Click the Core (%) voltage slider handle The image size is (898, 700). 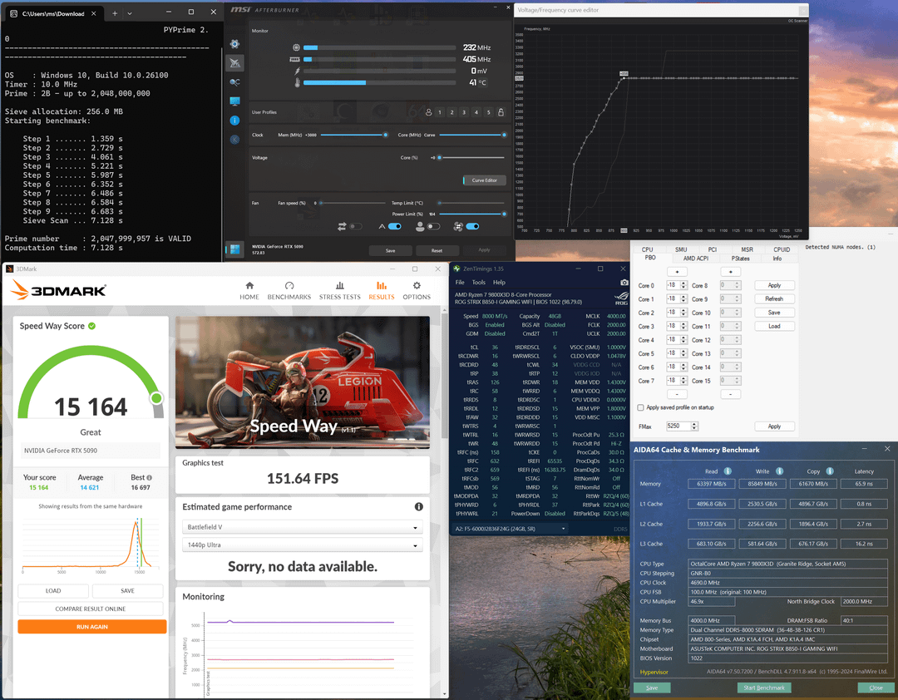[439, 157]
